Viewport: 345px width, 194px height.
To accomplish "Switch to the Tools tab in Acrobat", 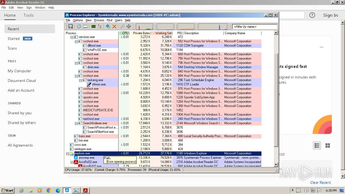I will click(x=29, y=15).
